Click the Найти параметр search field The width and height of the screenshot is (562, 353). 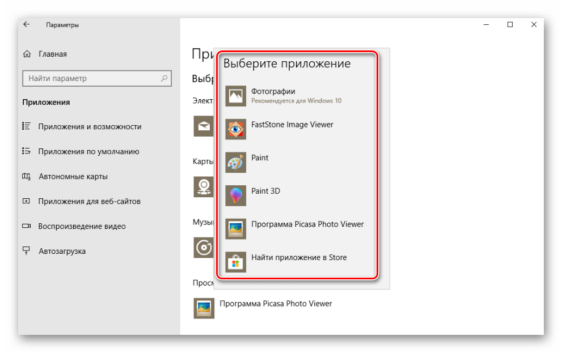pyautogui.click(x=97, y=78)
